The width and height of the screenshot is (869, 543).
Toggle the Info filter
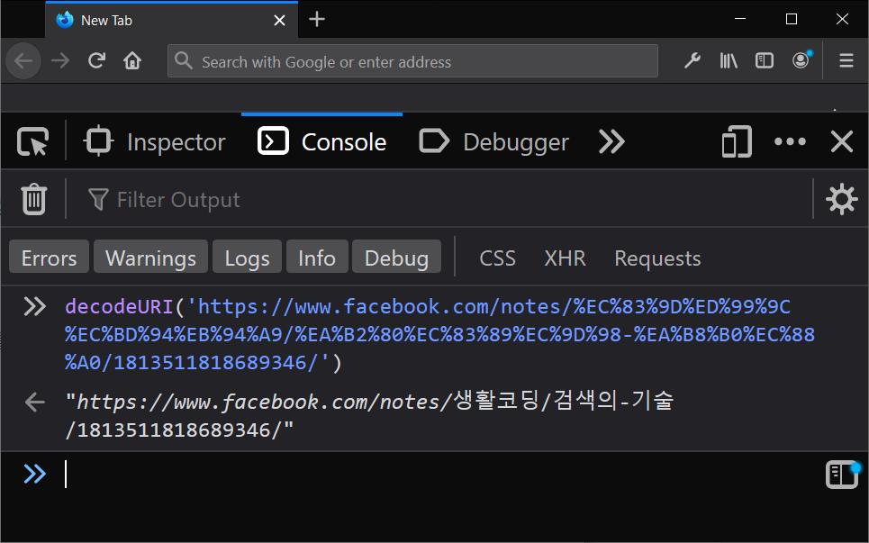pyautogui.click(x=317, y=258)
